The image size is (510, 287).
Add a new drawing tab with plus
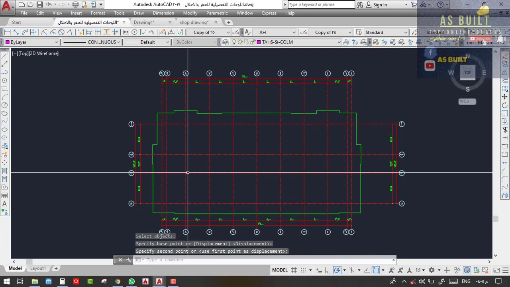[x=229, y=22]
